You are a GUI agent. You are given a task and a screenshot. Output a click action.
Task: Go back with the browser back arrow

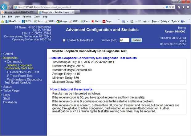(x=4, y=7)
